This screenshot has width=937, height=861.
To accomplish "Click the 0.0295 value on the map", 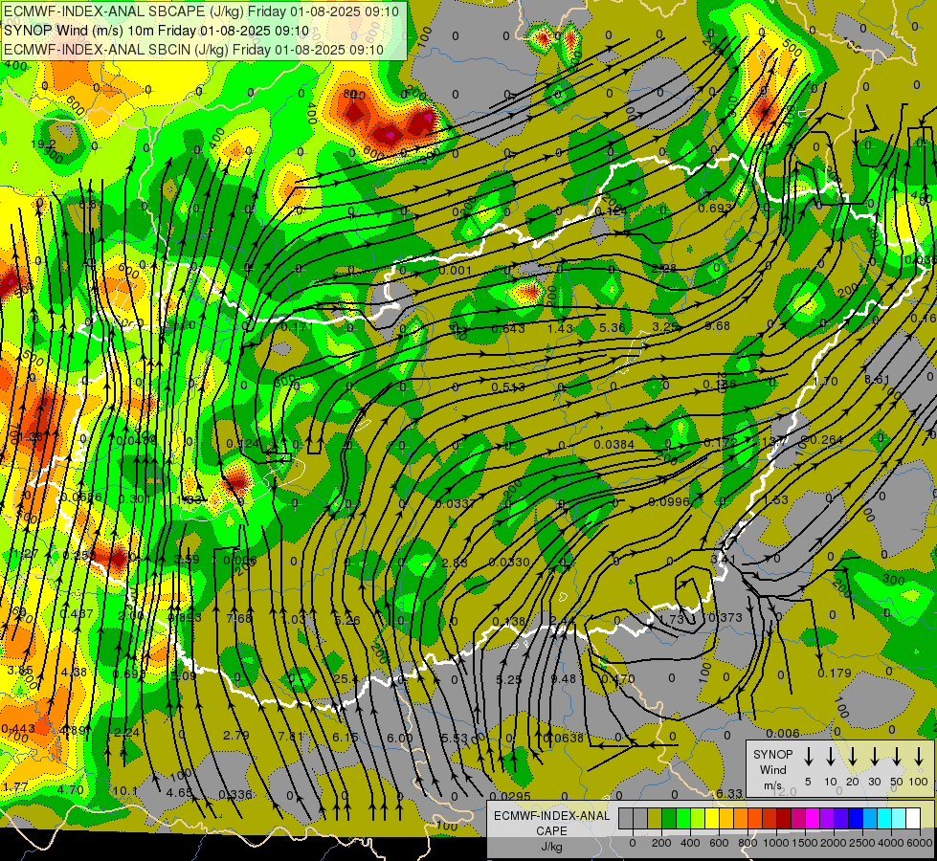I will click(x=510, y=796).
